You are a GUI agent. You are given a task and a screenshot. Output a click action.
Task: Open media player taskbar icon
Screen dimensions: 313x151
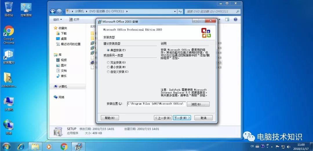coord(49,147)
